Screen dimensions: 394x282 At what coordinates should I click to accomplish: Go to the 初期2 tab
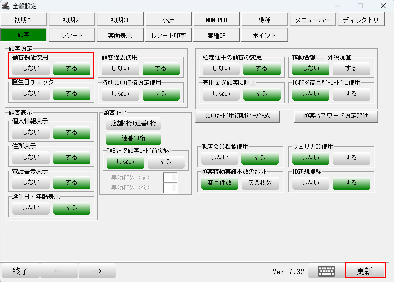pyautogui.click(x=72, y=20)
